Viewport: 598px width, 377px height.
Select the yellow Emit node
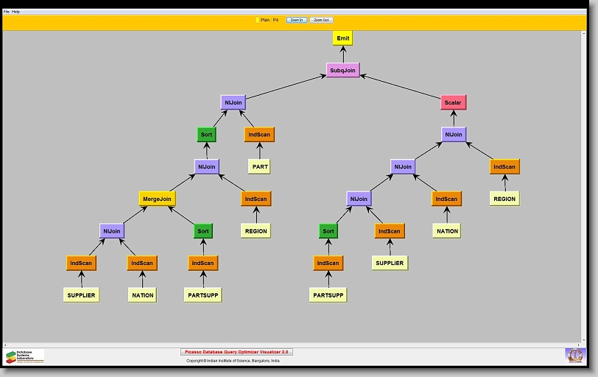pos(343,38)
